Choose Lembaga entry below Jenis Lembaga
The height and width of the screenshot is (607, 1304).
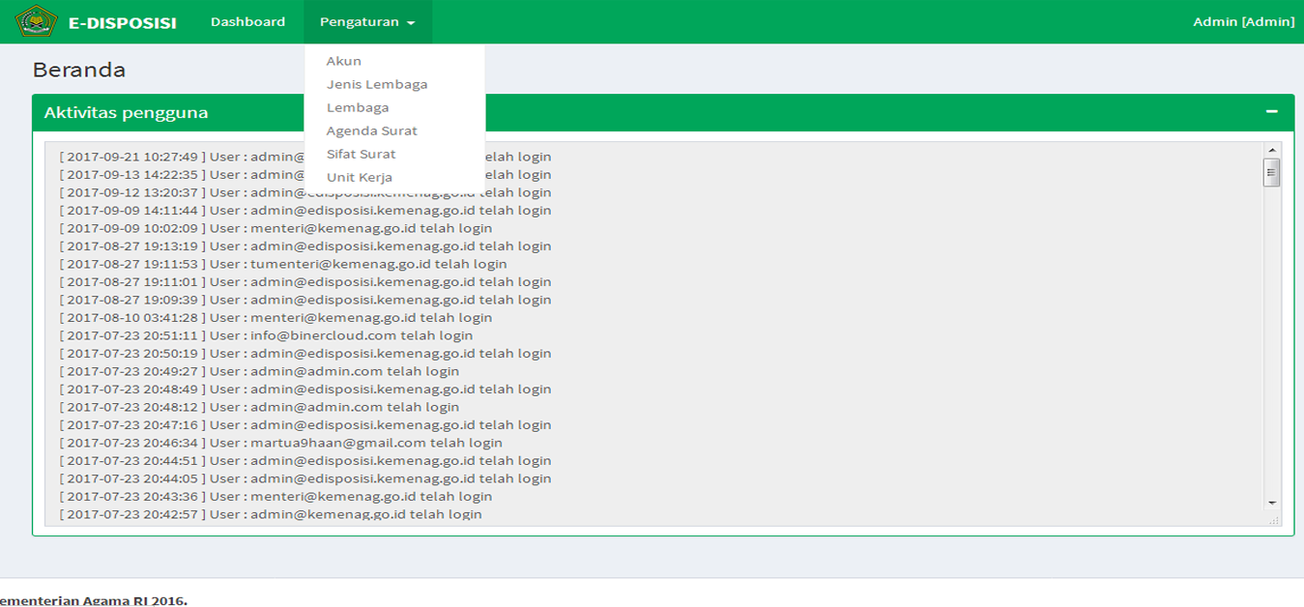pos(358,107)
